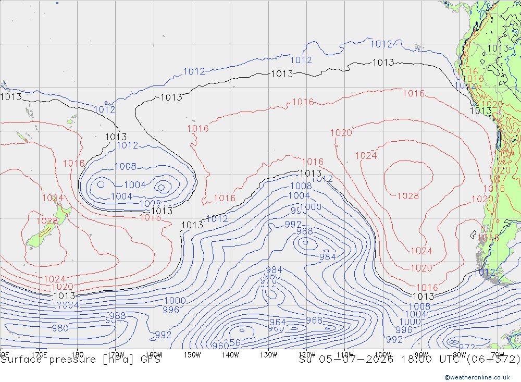Screen dimensions: 521x382
Task: Select the 100W longitude label
Action: pos(383,355)
